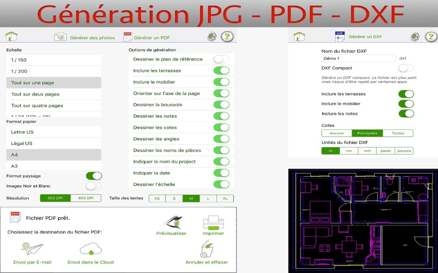Click the camera icon for photos

point(60,37)
